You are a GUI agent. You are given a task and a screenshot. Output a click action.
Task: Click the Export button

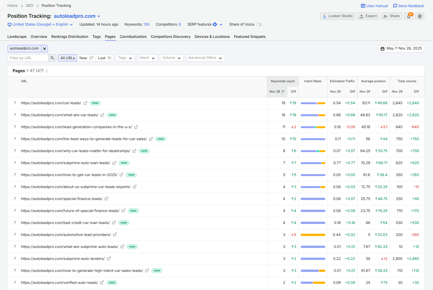[x=368, y=16]
